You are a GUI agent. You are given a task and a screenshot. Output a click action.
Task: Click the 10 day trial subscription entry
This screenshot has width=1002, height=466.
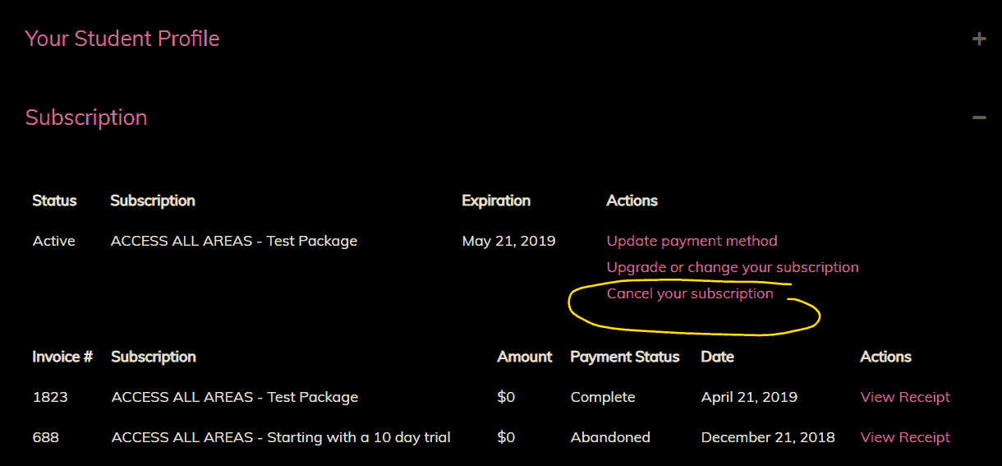(x=281, y=437)
